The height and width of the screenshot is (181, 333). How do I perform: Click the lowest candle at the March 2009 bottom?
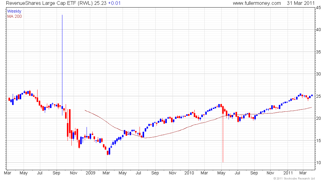(108, 153)
